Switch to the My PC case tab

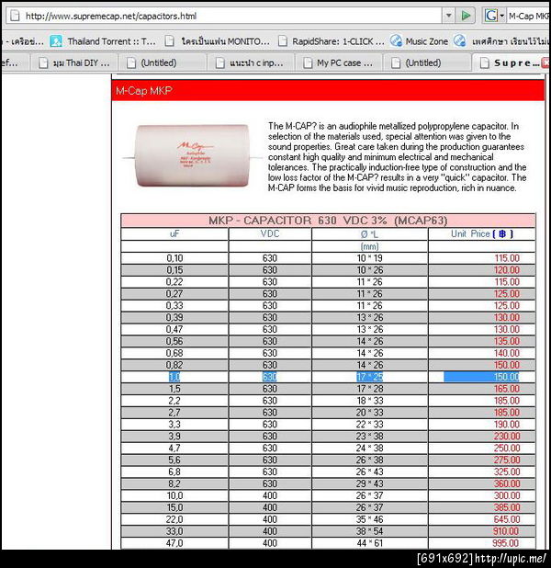point(339,63)
